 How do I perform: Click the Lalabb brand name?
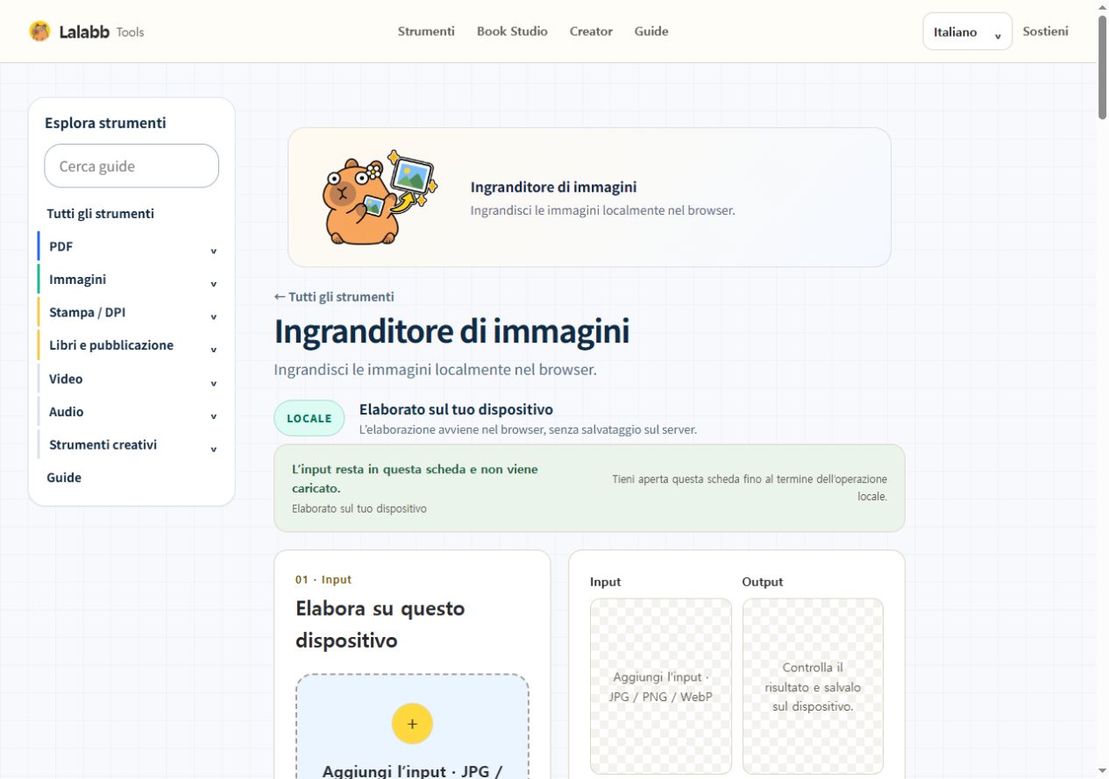(x=84, y=32)
